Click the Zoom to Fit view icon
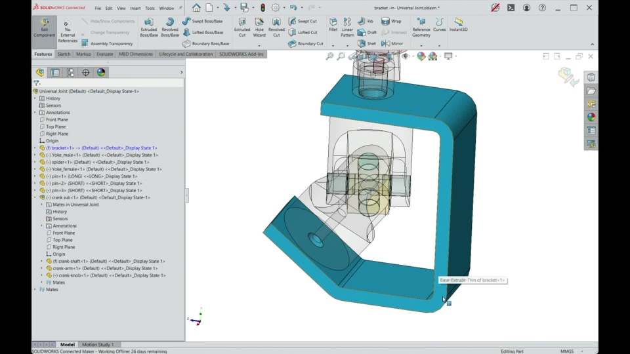This screenshot has height=354, width=630. tap(329, 56)
